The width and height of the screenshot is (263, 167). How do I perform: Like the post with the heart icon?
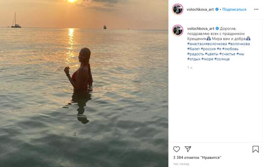click(176, 149)
